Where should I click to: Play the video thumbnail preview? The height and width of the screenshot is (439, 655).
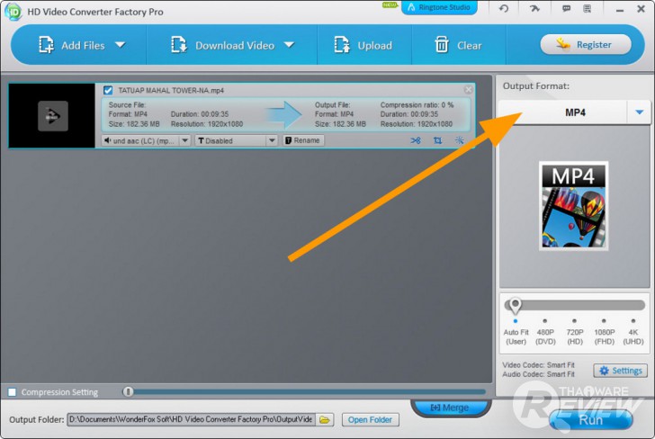tap(52, 116)
